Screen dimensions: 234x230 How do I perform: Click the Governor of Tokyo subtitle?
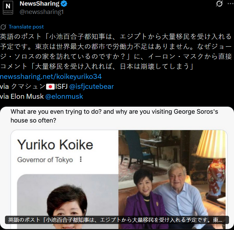45,160
